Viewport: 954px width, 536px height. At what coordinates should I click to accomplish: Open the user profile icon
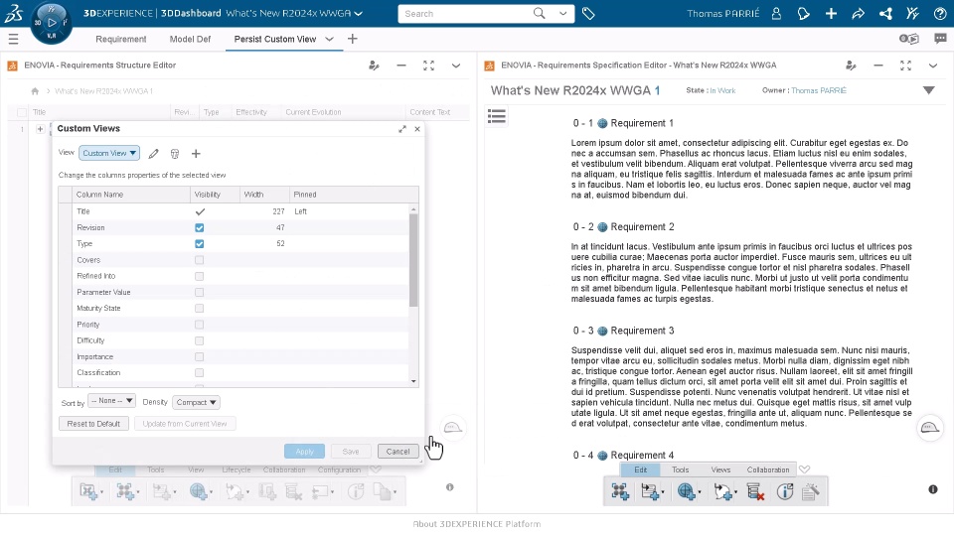tap(776, 13)
